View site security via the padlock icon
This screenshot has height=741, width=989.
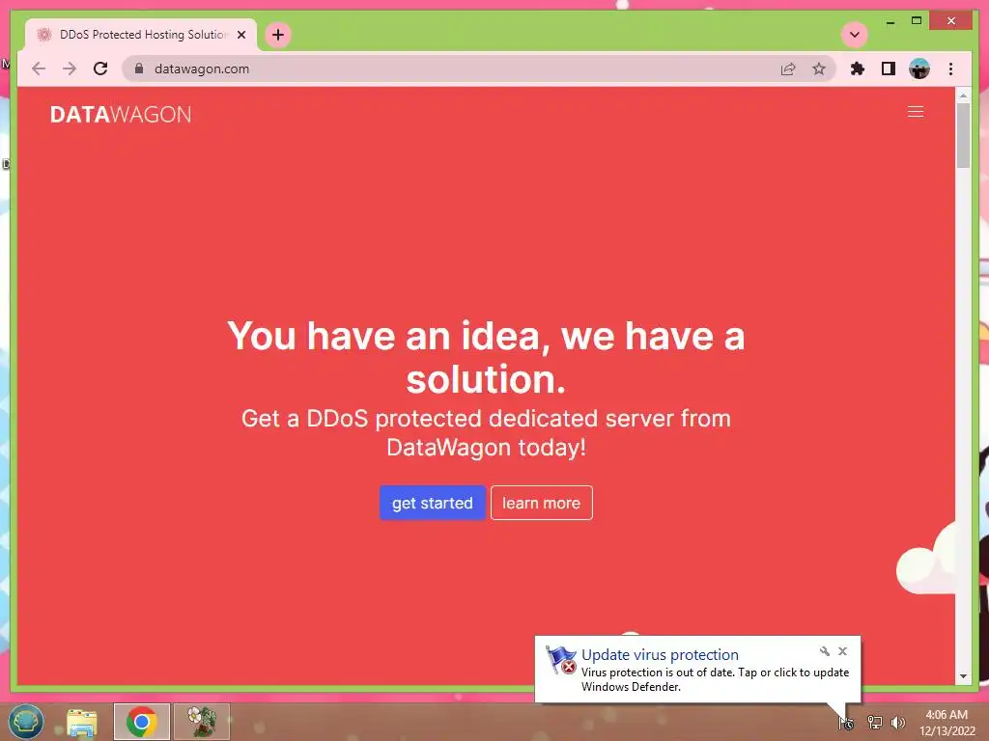139,69
